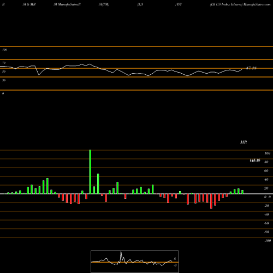The image size is (273, 273).
Task: Click the MR label above the histogram
Action: (x=244, y=142)
